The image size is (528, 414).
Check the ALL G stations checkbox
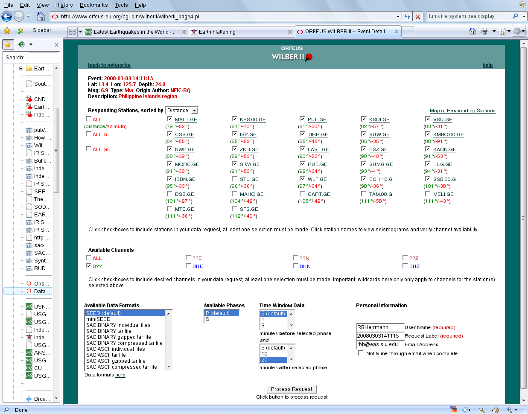click(88, 134)
